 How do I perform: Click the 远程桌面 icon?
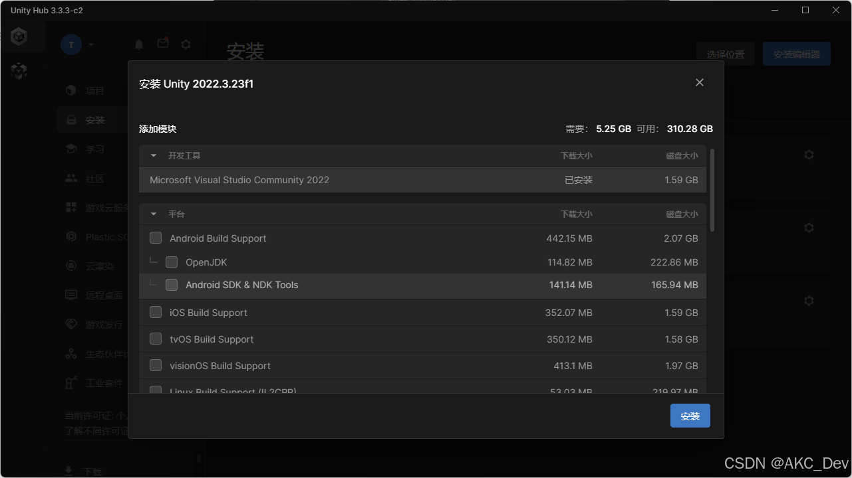(71, 295)
